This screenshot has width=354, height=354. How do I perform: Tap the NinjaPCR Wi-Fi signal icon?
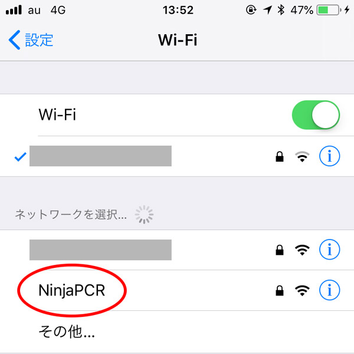tap(302, 290)
